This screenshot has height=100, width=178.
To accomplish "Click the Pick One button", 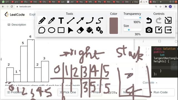I will (x=68, y=92).
